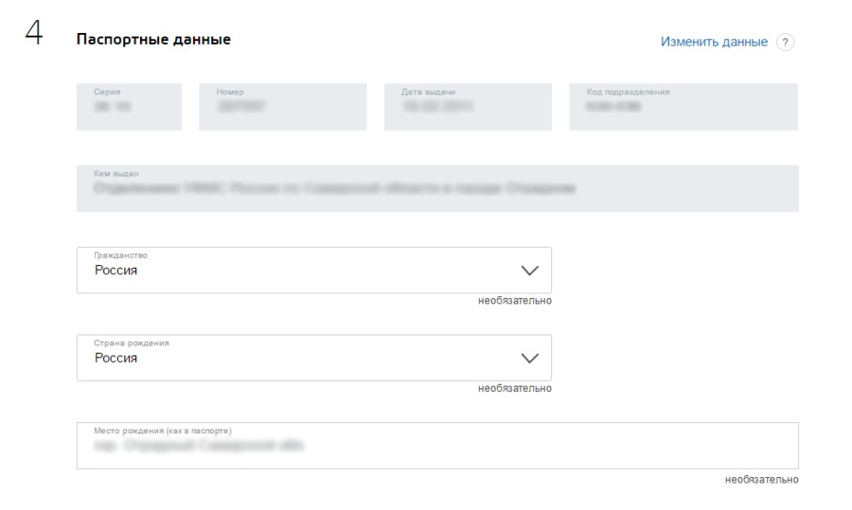Image resolution: width=852 pixels, height=510 pixels.
Task: Click the Россия value in Страна рождения
Action: click(x=116, y=359)
